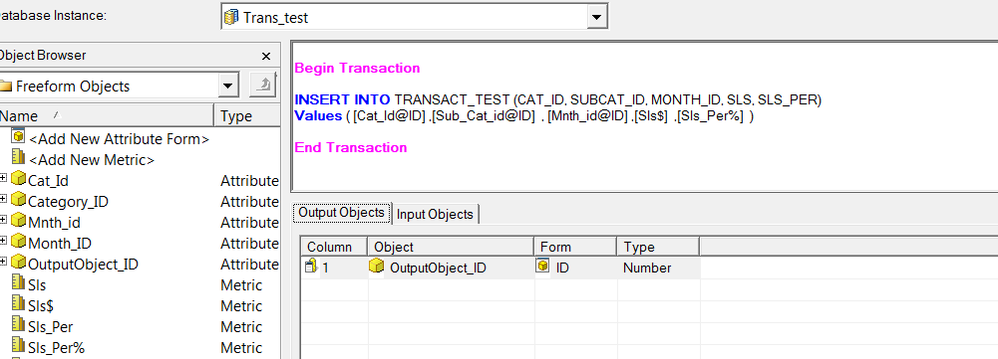Select column 1 cell in output grid
The width and height of the screenshot is (998, 359).
(334, 268)
